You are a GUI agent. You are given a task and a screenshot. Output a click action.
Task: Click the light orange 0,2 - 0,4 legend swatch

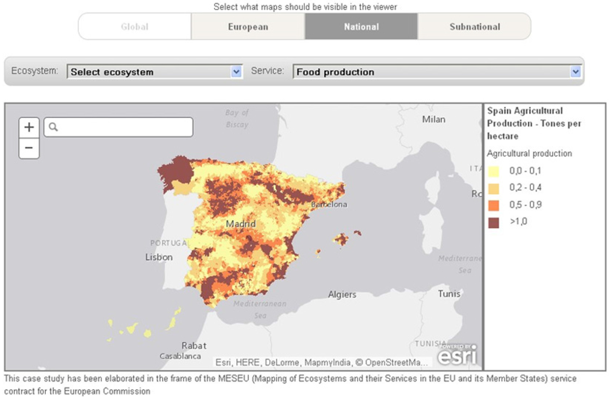pos(493,188)
